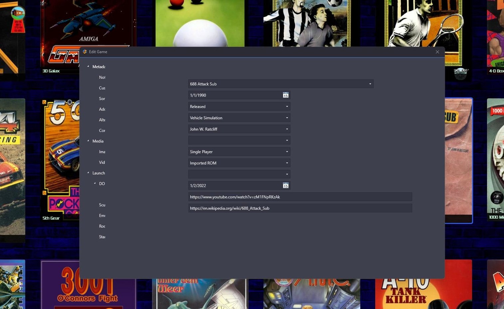Open the Vehicle Simulation genre dropdown
The height and width of the screenshot is (309, 504).
tap(287, 118)
